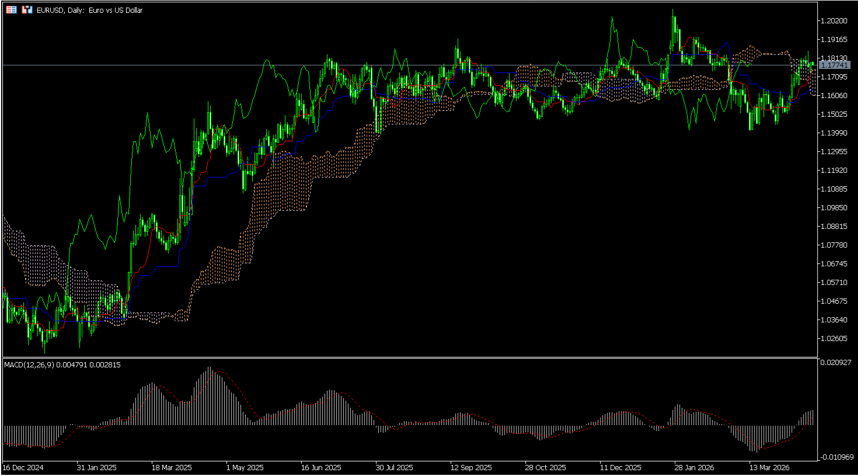
Task: Click the 1.08815 price level
Action: tap(833, 227)
